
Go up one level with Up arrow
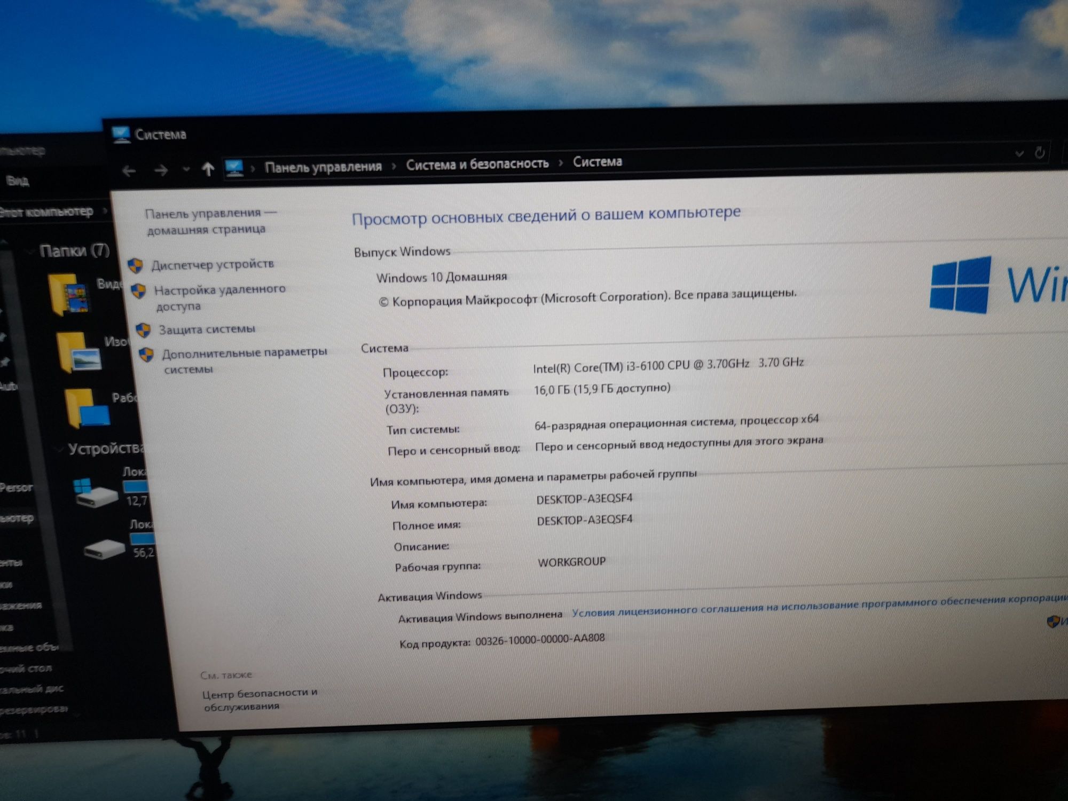208,169
